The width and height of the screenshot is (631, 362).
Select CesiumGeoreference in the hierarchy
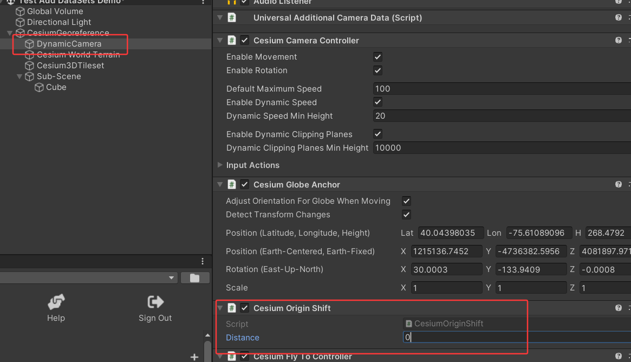point(68,33)
